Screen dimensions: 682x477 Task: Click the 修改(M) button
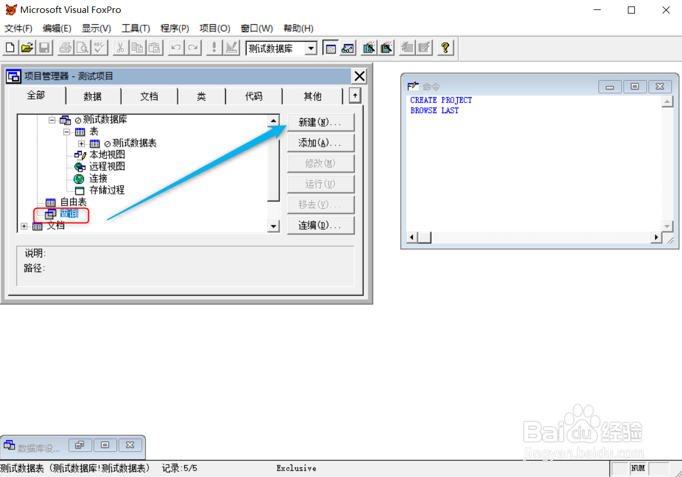click(321, 163)
